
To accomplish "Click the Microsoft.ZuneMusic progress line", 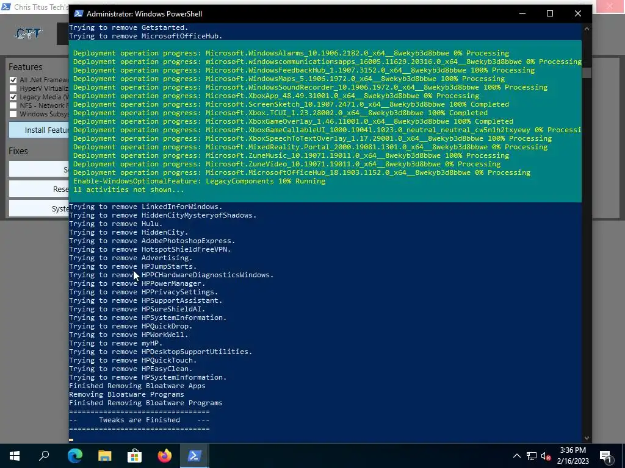I will pyautogui.click(x=291, y=155).
